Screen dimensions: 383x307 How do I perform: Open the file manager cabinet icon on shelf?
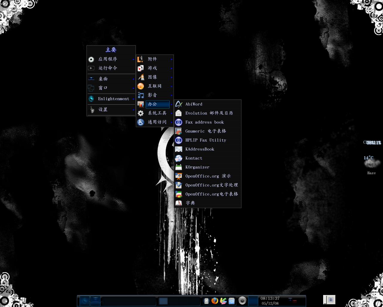pyautogui.click(x=232, y=301)
